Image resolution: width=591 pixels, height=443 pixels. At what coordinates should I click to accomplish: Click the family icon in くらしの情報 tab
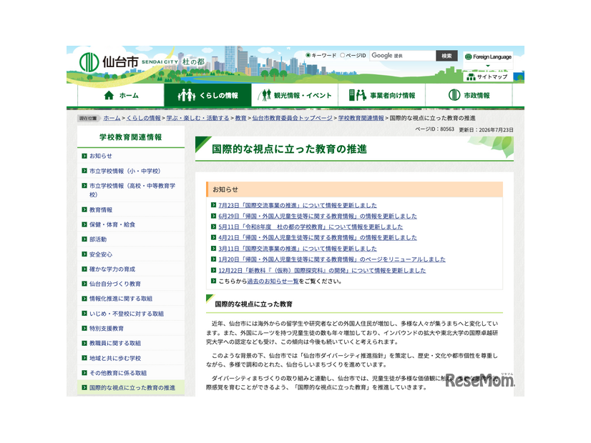pos(187,95)
